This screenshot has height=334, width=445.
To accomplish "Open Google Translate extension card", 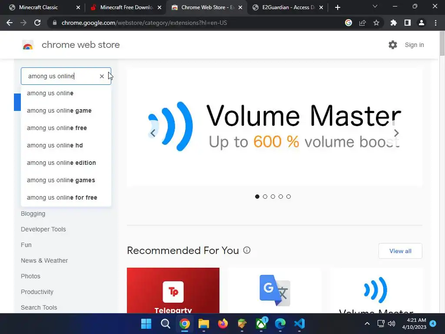I will 275,290.
